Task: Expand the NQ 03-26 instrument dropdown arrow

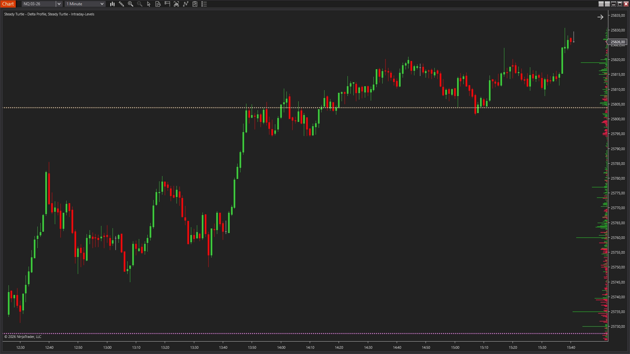Action: (x=59, y=4)
